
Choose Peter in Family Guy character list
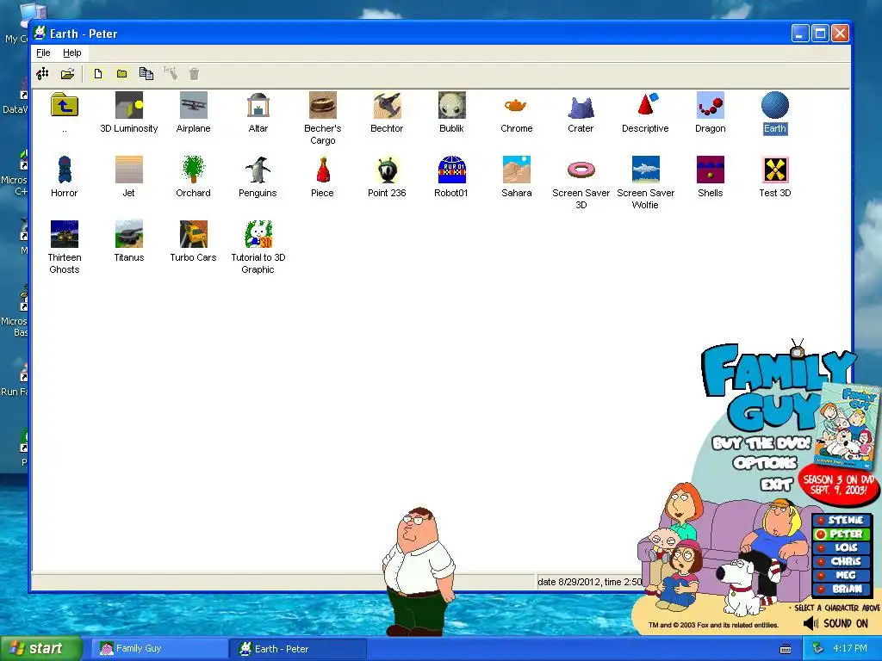841,534
